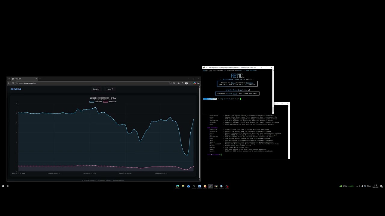Screen dimensions: 385x216
Task: Open the browser profile avatar icon
Action: [186, 83]
